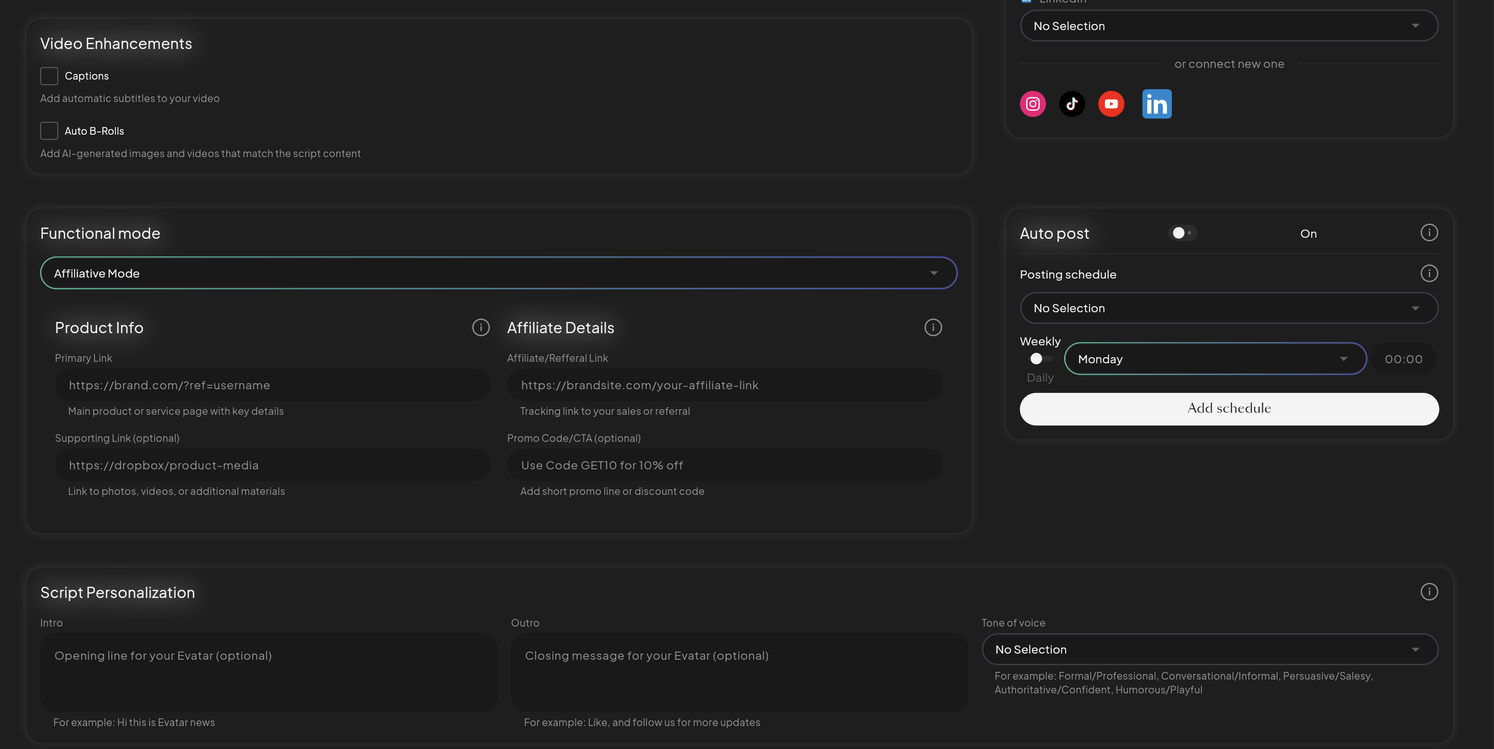Connect a YouTube channel

click(x=1111, y=104)
